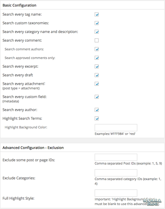Toggle Search comment authors checkbox

(x=97, y=49)
